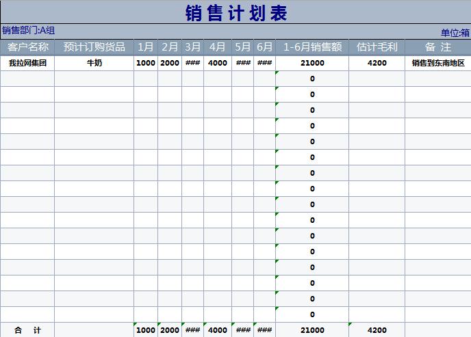This screenshot has height=337, width=471.
Task: Click the 备注 column header
Action: coord(437,47)
